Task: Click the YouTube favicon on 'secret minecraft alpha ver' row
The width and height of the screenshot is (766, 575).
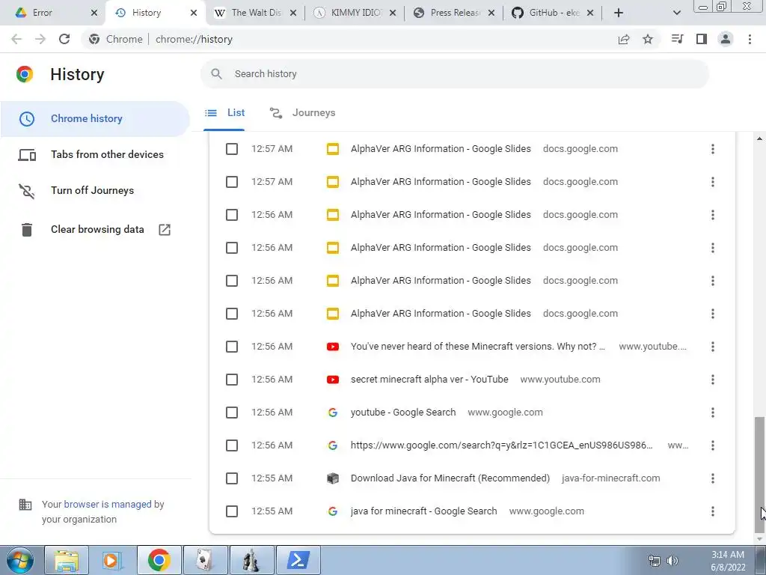Action: click(x=333, y=380)
